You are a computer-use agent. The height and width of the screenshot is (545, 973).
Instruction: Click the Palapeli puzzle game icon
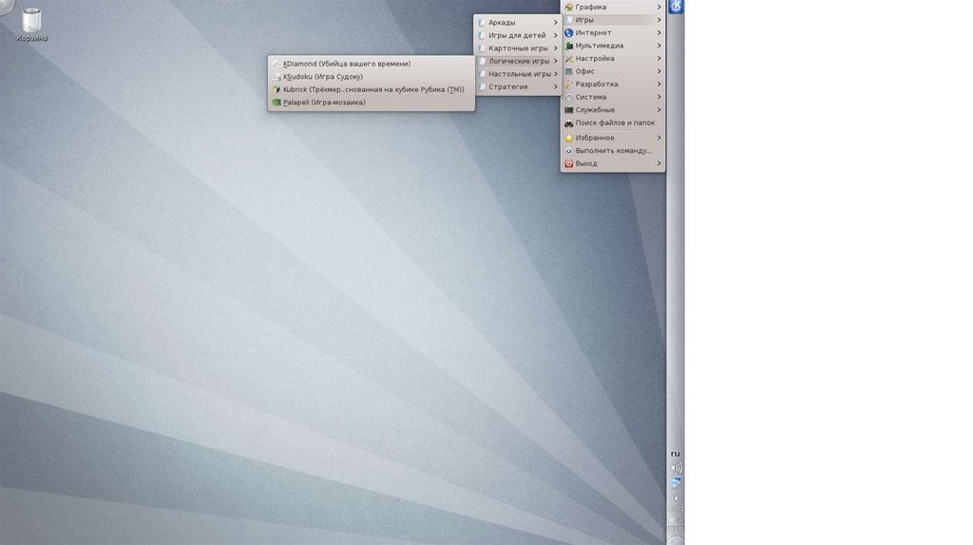coord(277,103)
